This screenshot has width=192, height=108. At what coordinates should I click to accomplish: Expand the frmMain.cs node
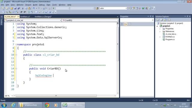(x=160, y=37)
